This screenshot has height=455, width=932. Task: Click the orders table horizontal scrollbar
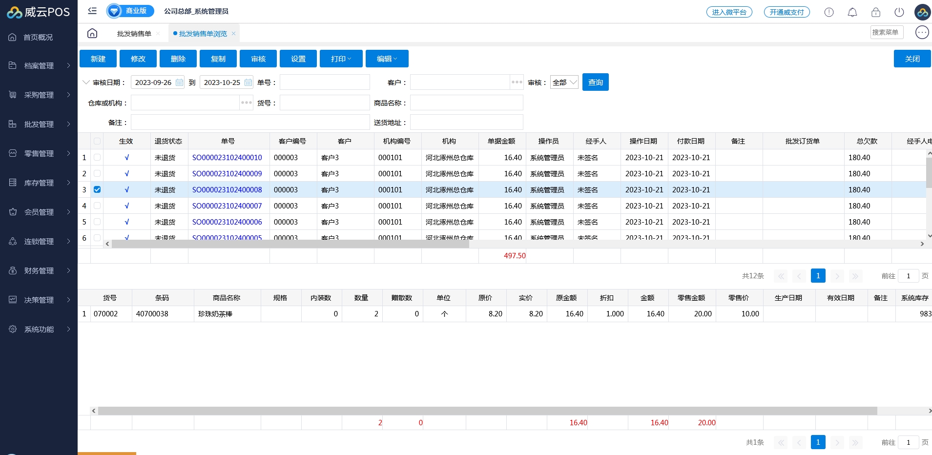click(x=290, y=244)
